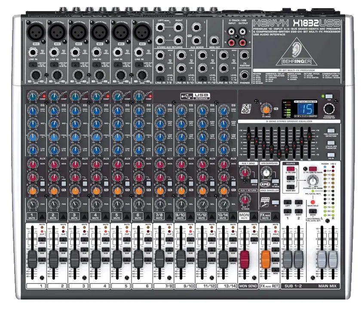Click the channel 3 COMP knob
This screenshot has height=312, width=364.
(x=75, y=96)
